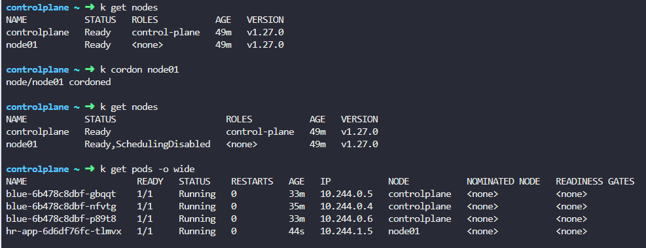Click Running status of blue-6b478c8dbf-p89t8
Screen dimensions: 646x248
click(197, 219)
